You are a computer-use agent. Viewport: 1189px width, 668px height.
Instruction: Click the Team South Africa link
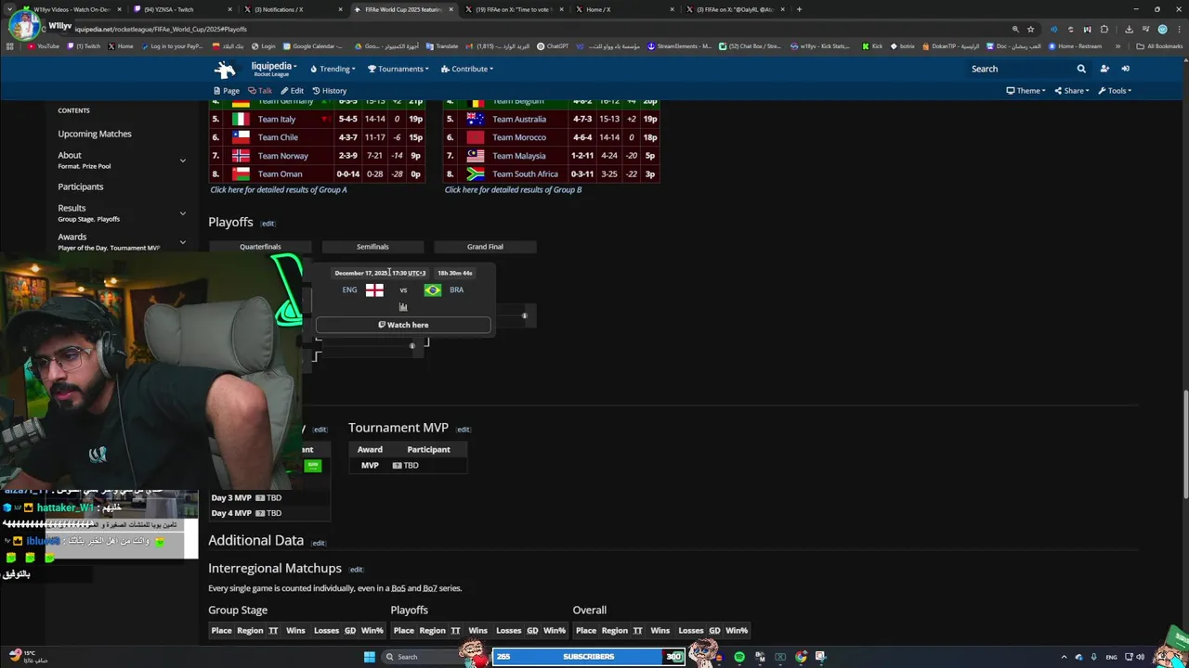click(x=525, y=173)
